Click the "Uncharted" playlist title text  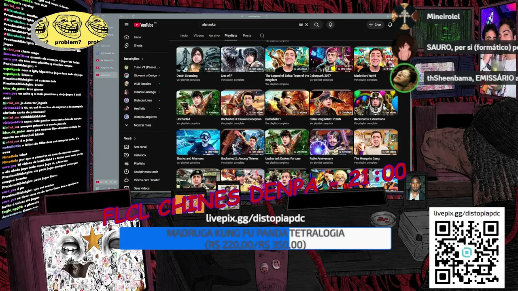(183, 119)
